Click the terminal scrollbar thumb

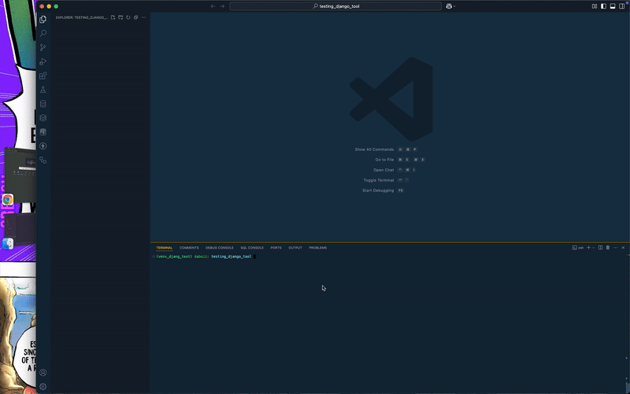(x=627, y=388)
